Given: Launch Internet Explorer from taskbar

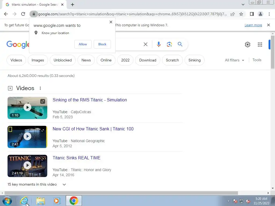Looking at the screenshot, I should click(24, 201).
